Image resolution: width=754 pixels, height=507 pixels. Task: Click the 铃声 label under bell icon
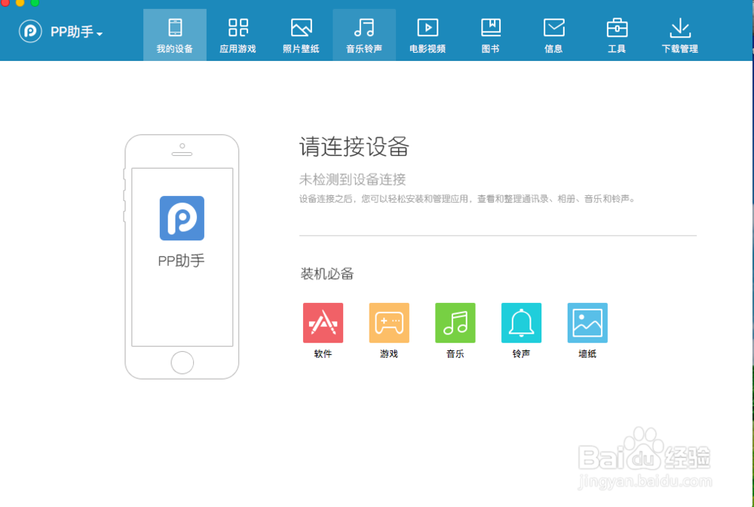point(521,354)
